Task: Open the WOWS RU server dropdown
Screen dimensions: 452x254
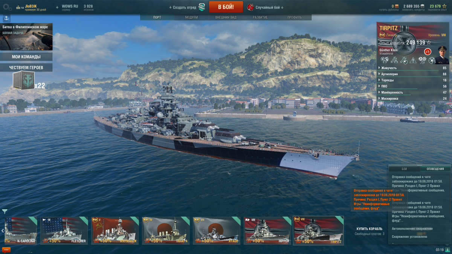Action: coord(67,7)
